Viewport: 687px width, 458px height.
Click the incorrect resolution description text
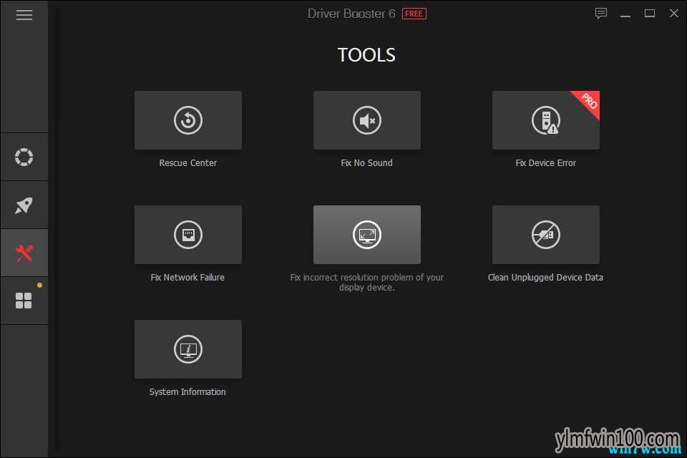coord(366,282)
